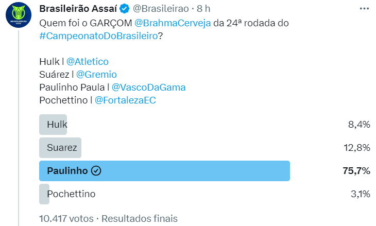Select the Suarez poll option bar
Screen dimensions: 376x226
pos(60,148)
